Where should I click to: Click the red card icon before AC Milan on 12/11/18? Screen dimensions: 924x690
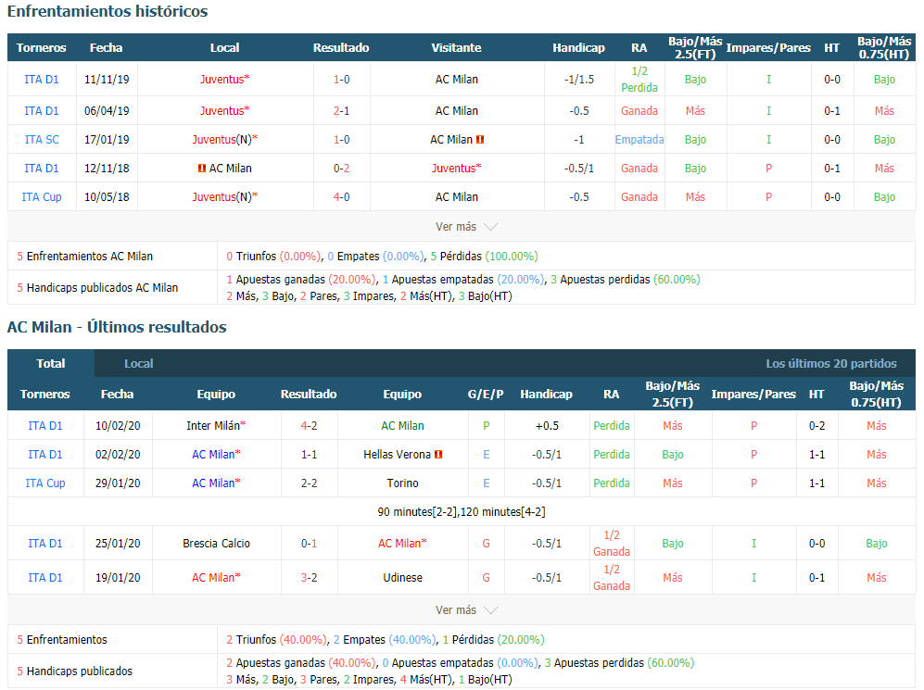click(202, 169)
